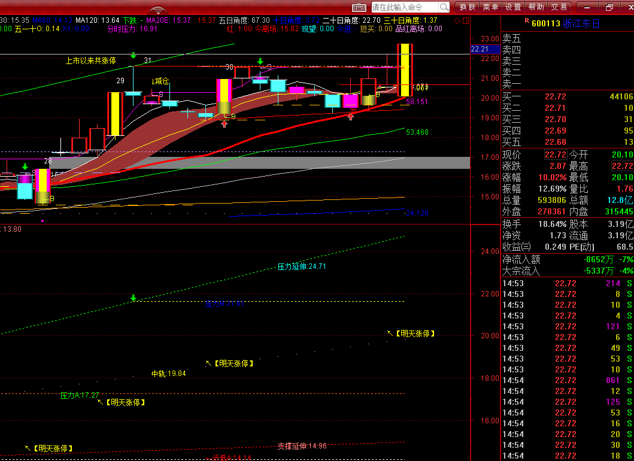The height and width of the screenshot is (461, 634).
Task: Select the 买五 bid price 22.68
Action: (555, 142)
